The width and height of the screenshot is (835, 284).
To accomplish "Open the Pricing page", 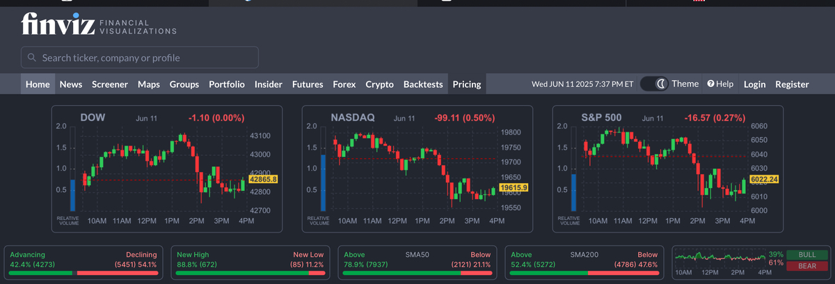I will (x=467, y=84).
